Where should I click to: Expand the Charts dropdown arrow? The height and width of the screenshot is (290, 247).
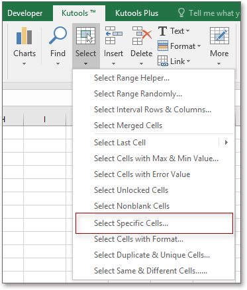(25, 64)
